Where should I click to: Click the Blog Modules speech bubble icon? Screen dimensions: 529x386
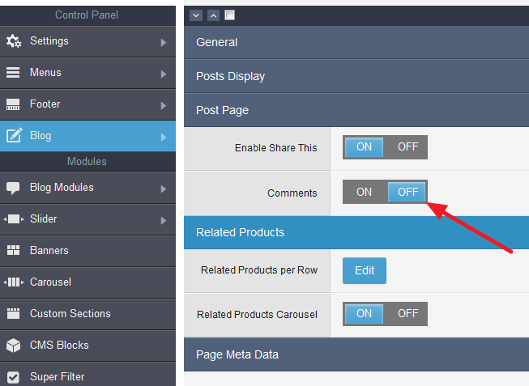[x=13, y=188]
